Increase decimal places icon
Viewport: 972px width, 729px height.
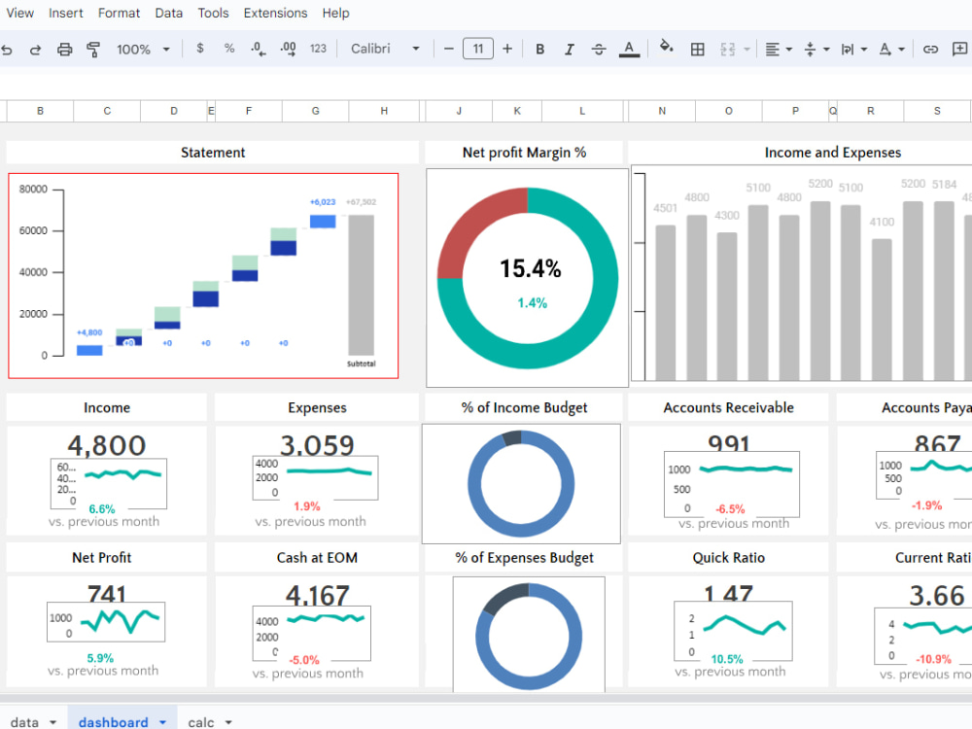[x=288, y=49]
